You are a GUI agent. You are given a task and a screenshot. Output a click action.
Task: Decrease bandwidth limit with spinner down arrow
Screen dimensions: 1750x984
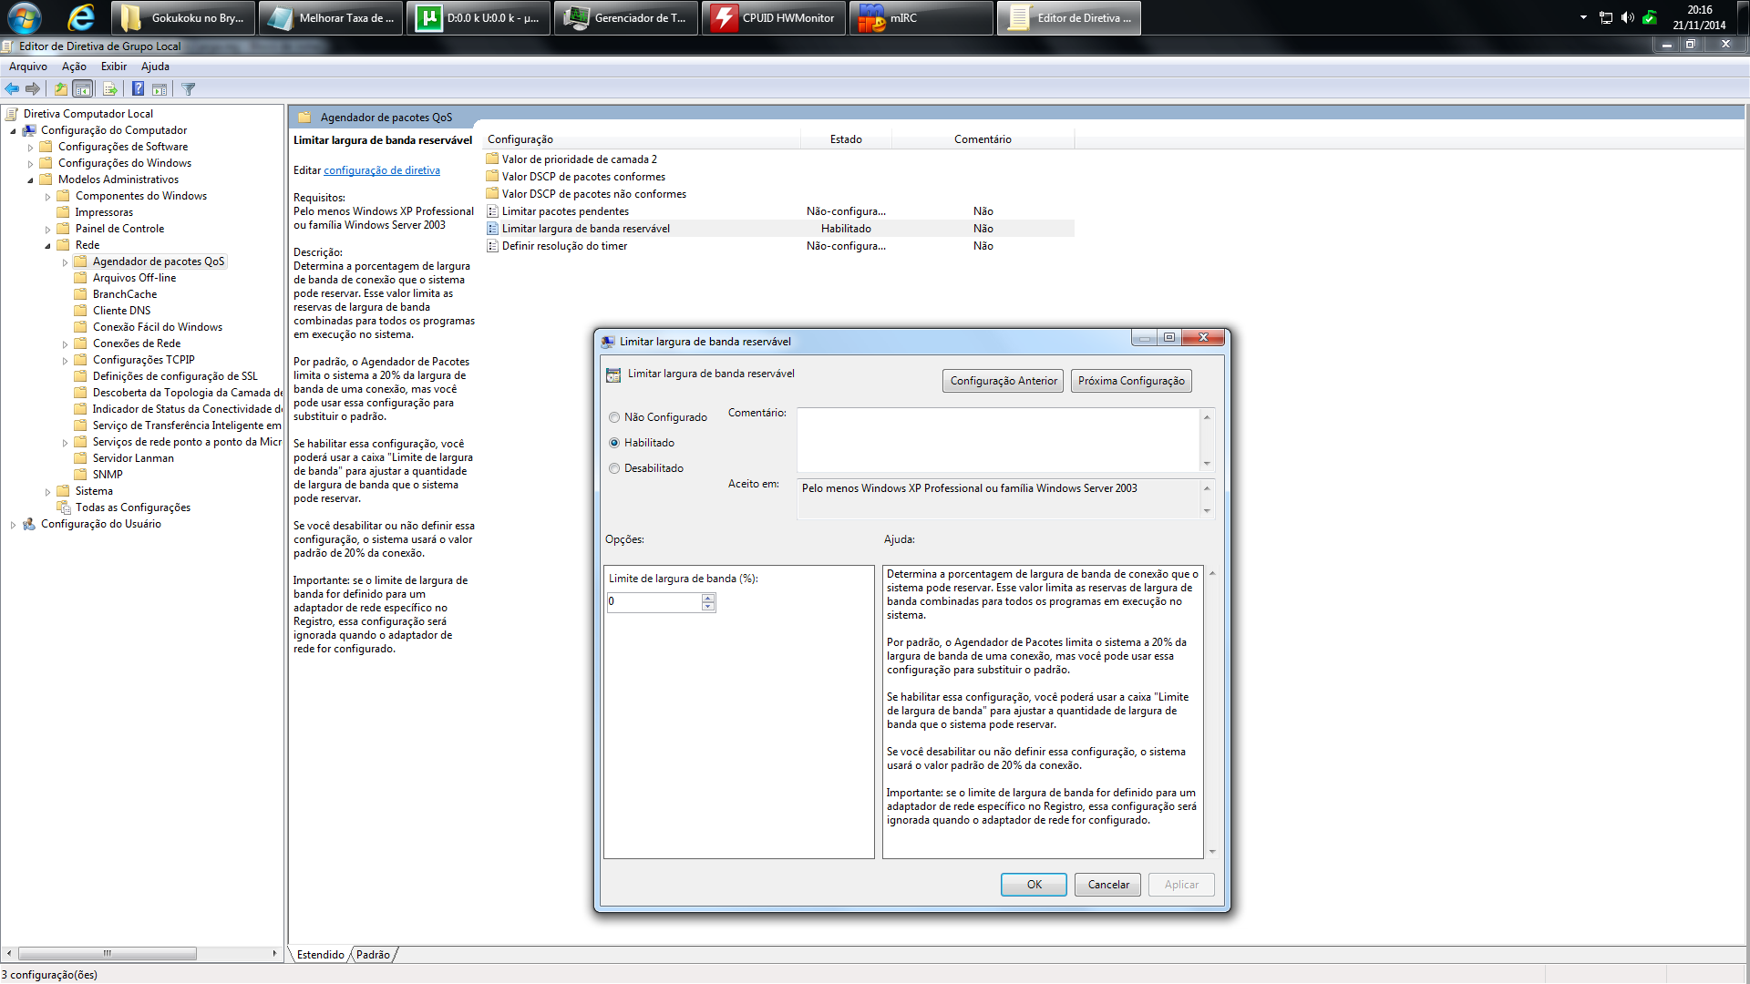point(708,607)
